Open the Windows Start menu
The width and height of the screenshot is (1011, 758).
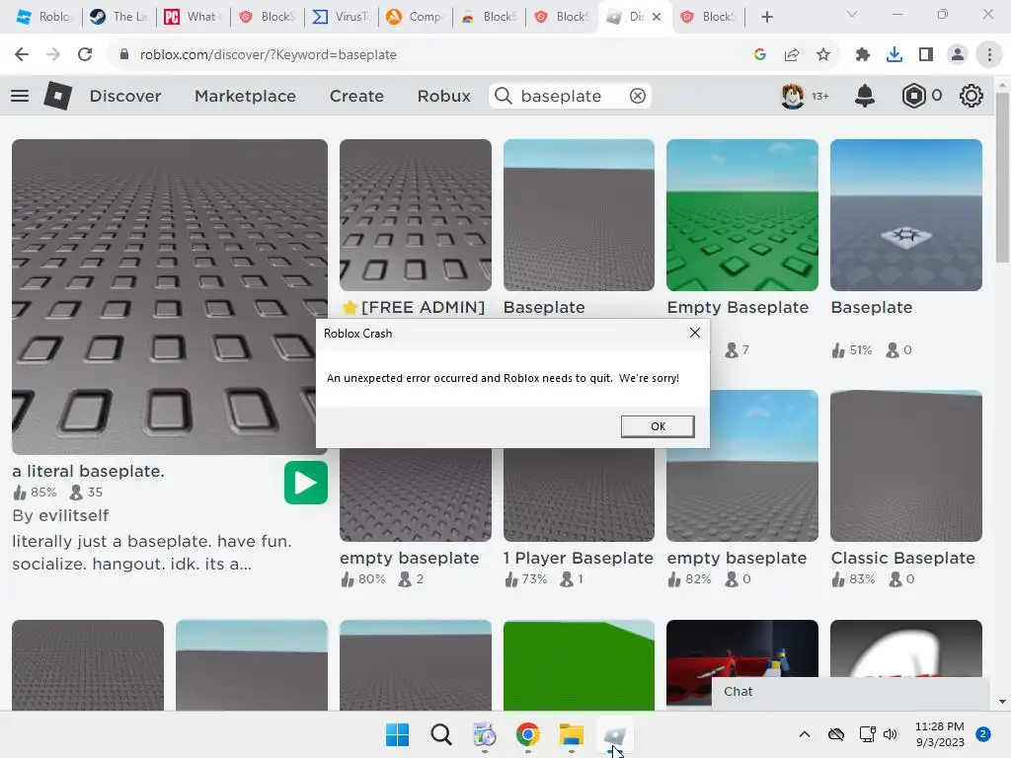pos(397,734)
